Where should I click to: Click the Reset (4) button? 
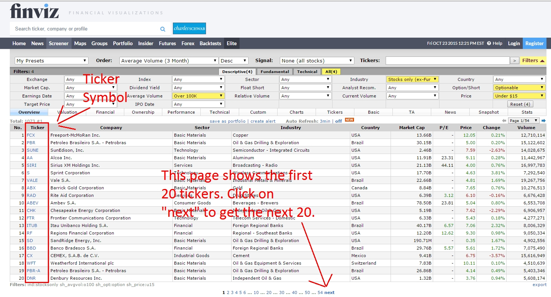(520, 104)
